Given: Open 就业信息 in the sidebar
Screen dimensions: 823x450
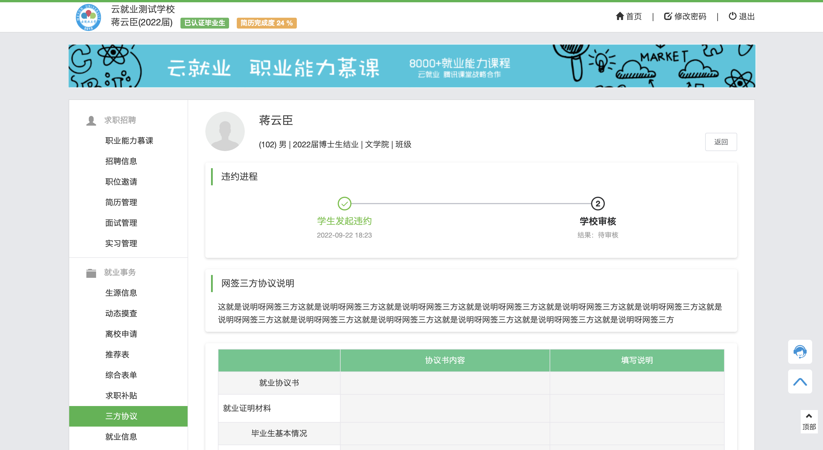Looking at the screenshot, I should 121,436.
